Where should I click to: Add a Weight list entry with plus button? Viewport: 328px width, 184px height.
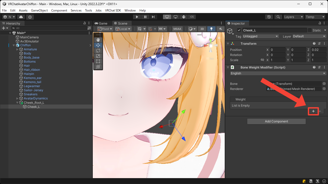click(313, 111)
